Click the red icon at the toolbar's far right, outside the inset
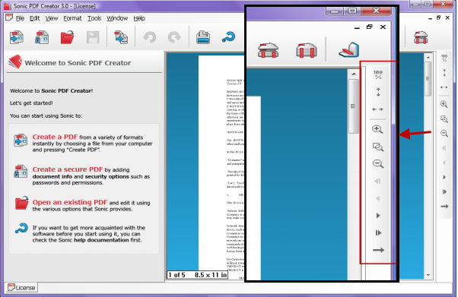This screenshot has height=297, width=458. click(x=421, y=38)
